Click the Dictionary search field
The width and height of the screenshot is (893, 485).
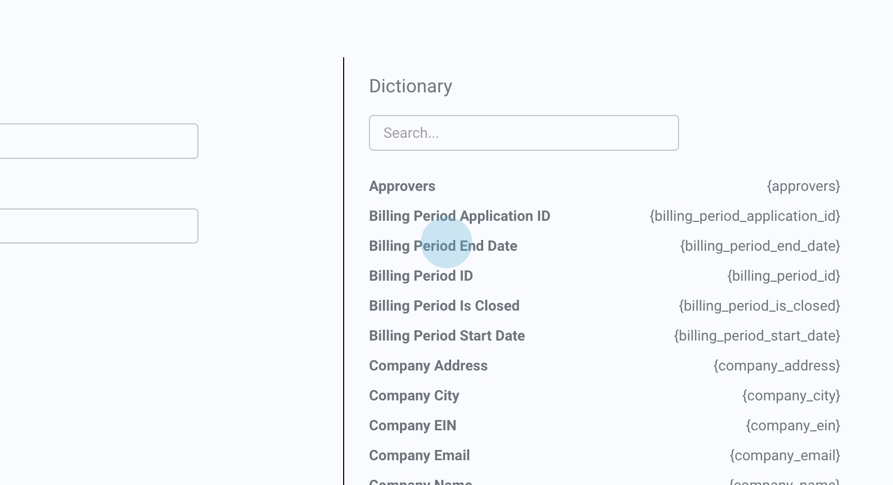tap(524, 133)
